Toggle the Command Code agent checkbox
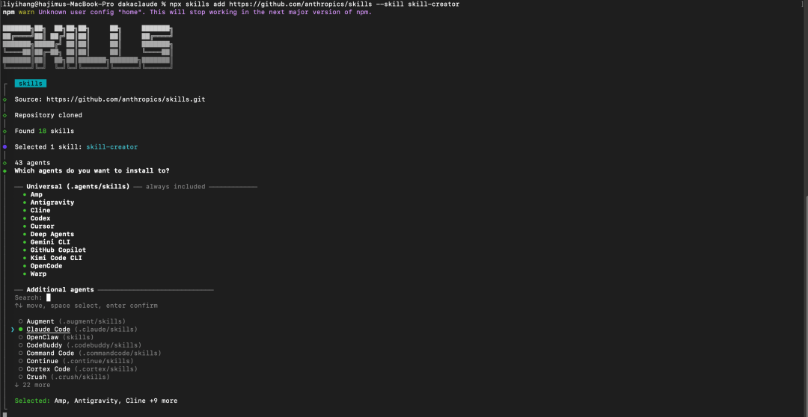Image resolution: width=808 pixels, height=417 pixels. click(x=21, y=353)
